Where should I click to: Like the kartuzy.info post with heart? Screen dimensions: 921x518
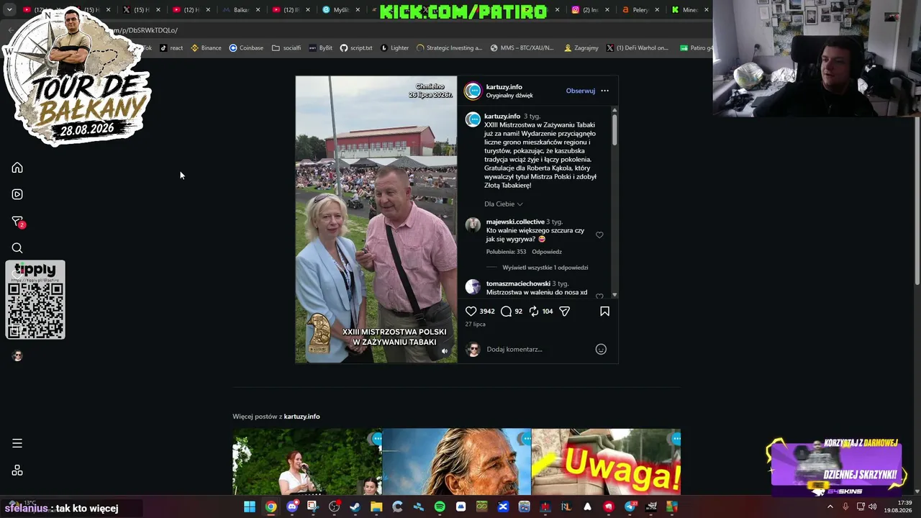[471, 312]
